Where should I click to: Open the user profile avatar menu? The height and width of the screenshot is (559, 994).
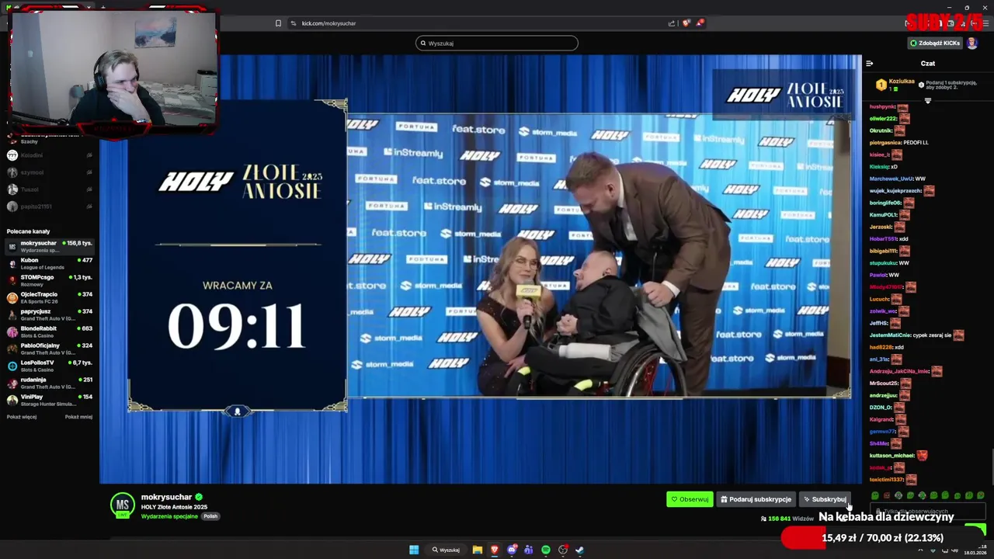coord(972,43)
